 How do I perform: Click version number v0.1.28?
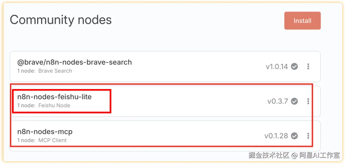pos(276,136)
